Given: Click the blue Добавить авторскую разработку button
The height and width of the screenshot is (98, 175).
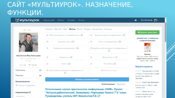Looking at the screenshot, I should pos(87,79).
